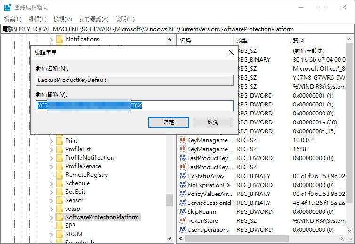Expand the Notifications tree node

coord(51,40)
